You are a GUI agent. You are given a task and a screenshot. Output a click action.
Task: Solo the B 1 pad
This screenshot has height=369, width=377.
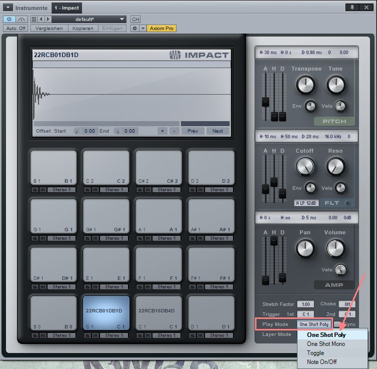coord(35,190)
